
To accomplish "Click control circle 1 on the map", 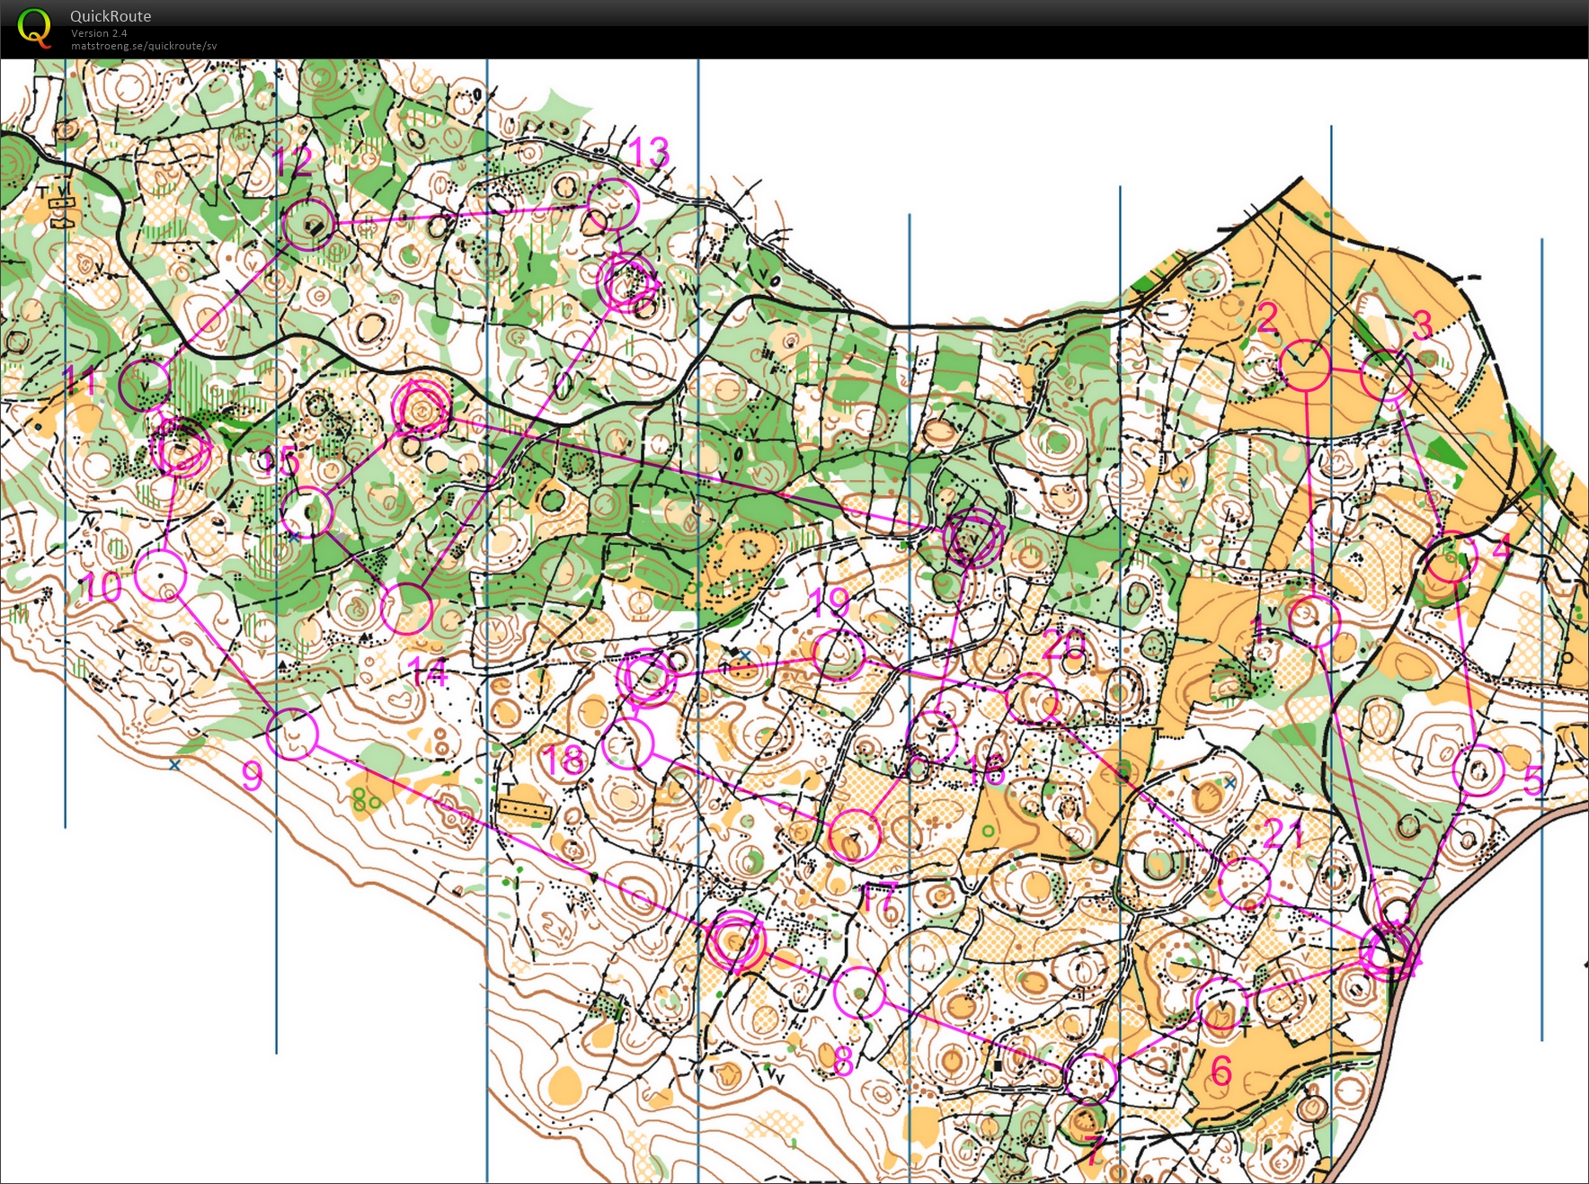I will coord(1315,620).
